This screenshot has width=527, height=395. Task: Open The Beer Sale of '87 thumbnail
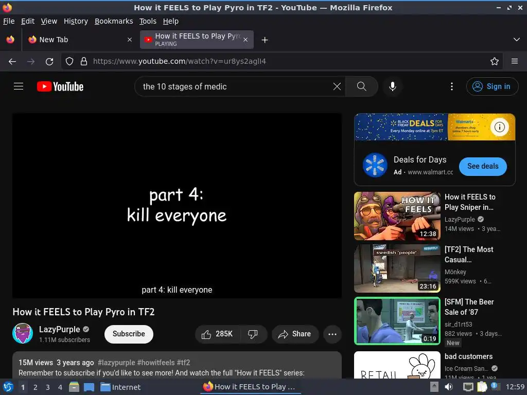tap(397, 321)
